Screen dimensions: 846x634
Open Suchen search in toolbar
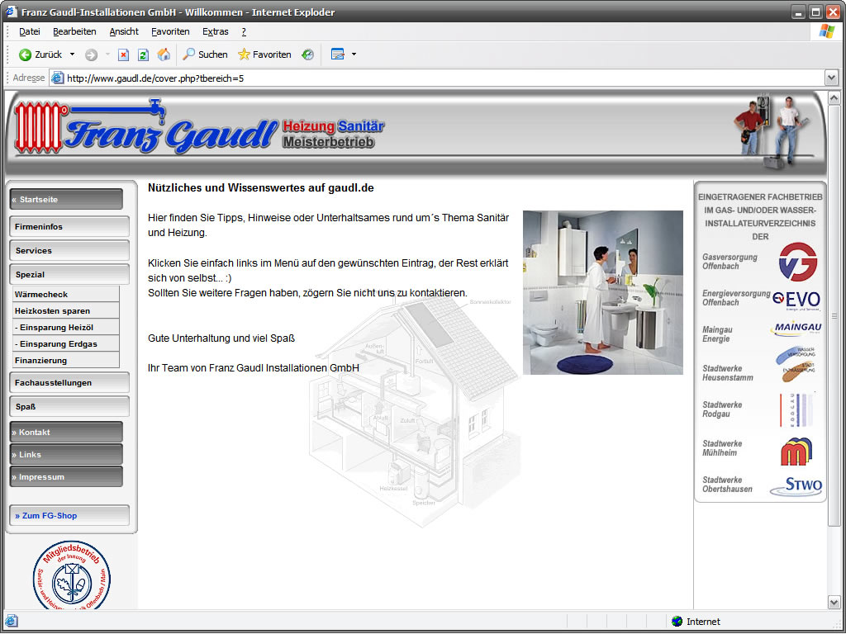tap(205, 54)
